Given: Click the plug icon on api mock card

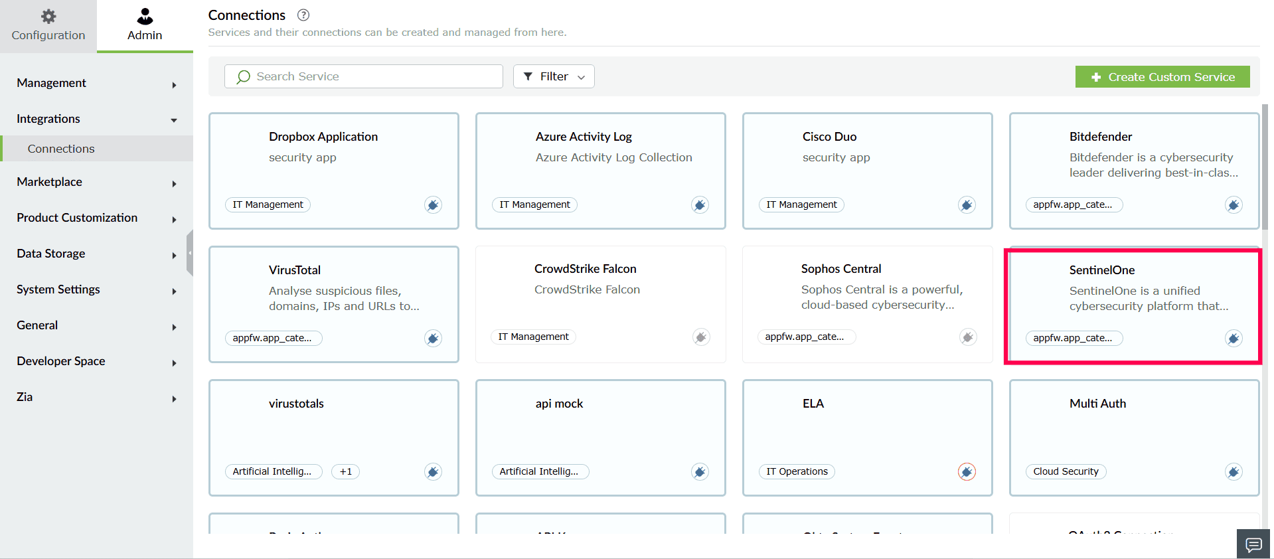Looking at the screenshot, I should click(700, 472).
